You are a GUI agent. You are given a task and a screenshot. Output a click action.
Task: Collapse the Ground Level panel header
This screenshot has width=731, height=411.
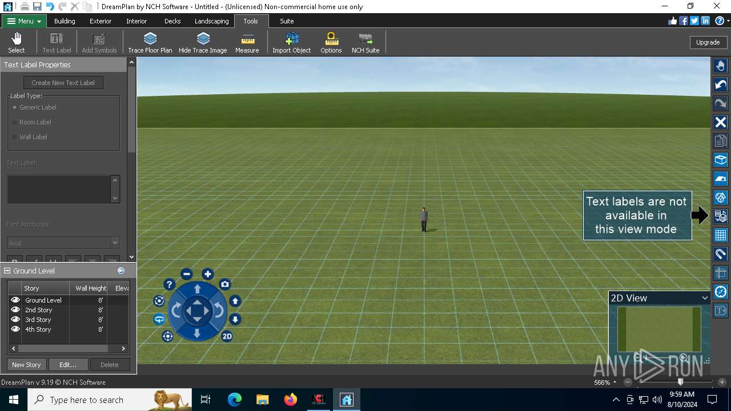7,271
